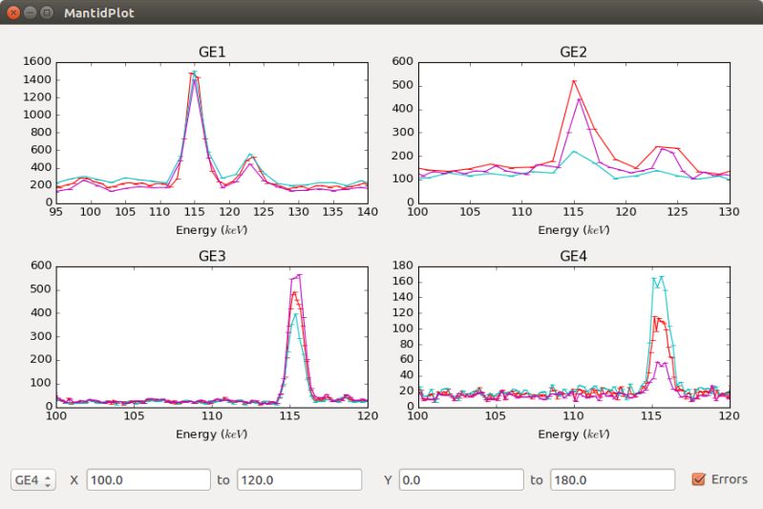The width and height of the screenshot is (763, 509).
Task: Close the MantidPlot window
Action: [x=13, y=12]
